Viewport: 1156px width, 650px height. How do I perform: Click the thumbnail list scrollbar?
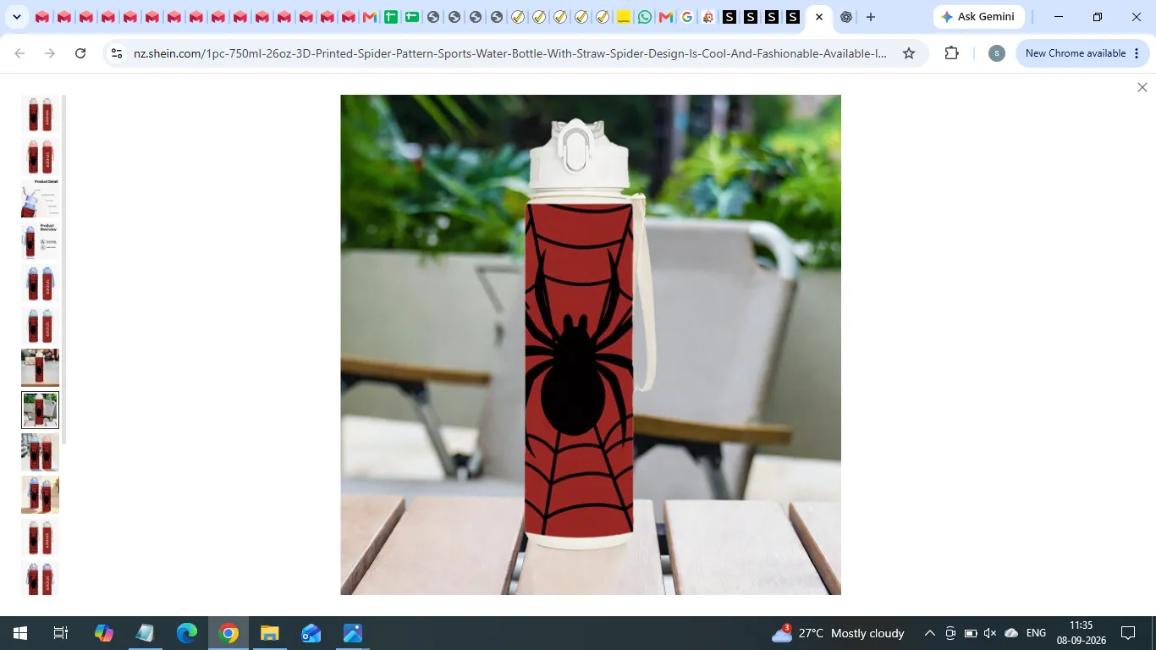pyautogui.click(x=64, y=269)
